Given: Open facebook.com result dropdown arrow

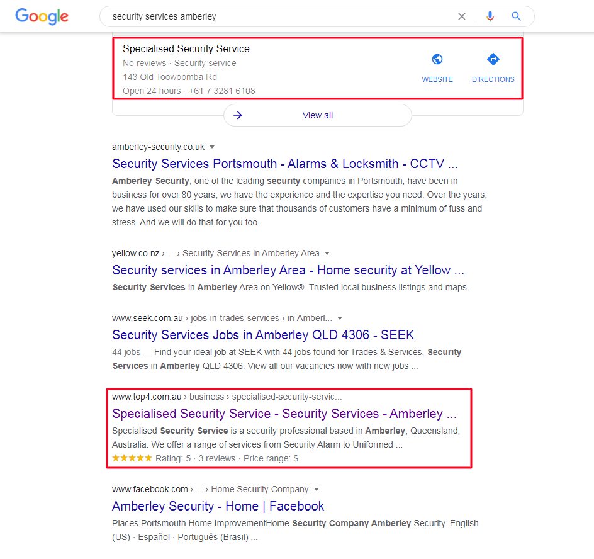Looking at the screenshot, I should coord(317,489).
